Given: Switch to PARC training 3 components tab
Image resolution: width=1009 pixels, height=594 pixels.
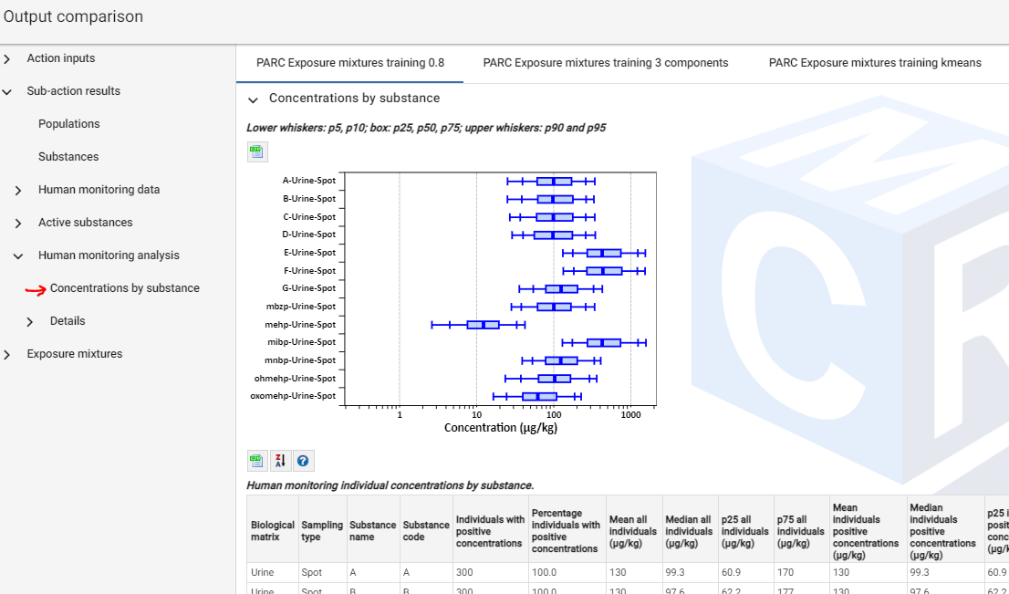Looking at the screenshot, I should point(606,63).
